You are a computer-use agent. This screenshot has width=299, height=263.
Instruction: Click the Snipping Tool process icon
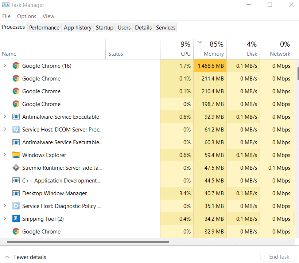16,219
